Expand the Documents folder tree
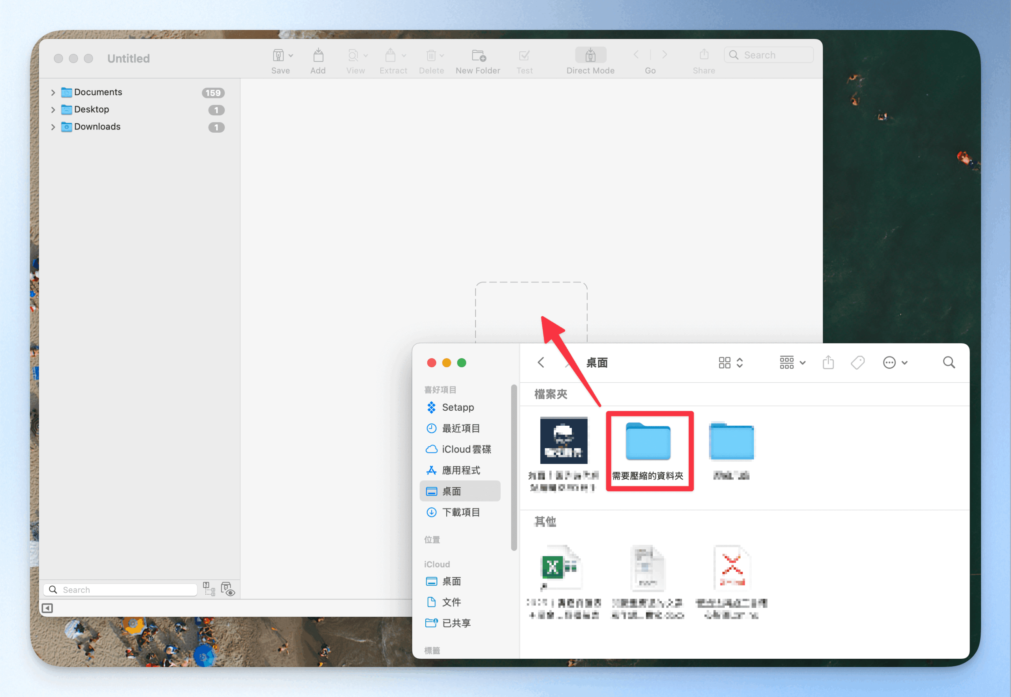This screenshot has width=1011, height=697. (x=53, y=92)
